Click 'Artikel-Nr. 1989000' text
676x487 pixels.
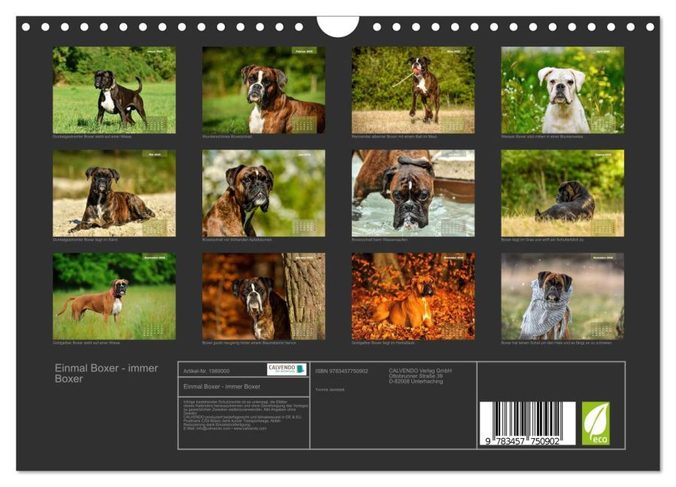tap(207, 371)
